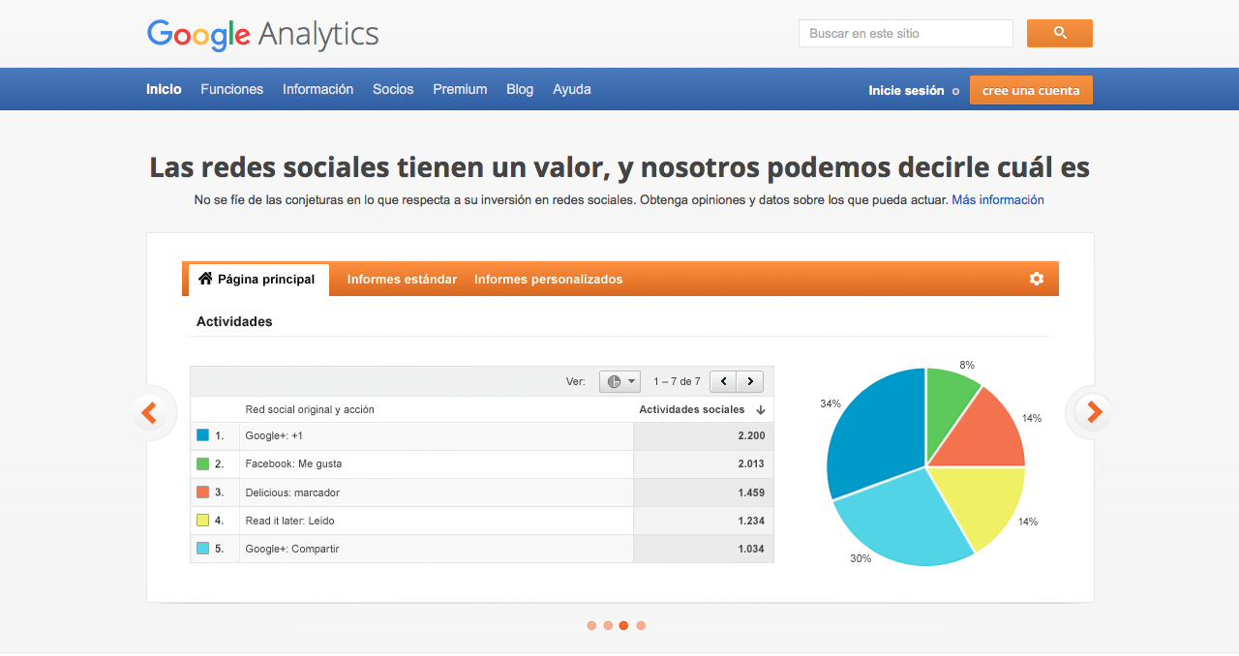
Task: Click the value 1.034
Action: click(x=751, y=549)
